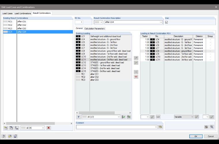219x144 pixels.
Task: Click the select all green check icon
Action: [123, 117]
